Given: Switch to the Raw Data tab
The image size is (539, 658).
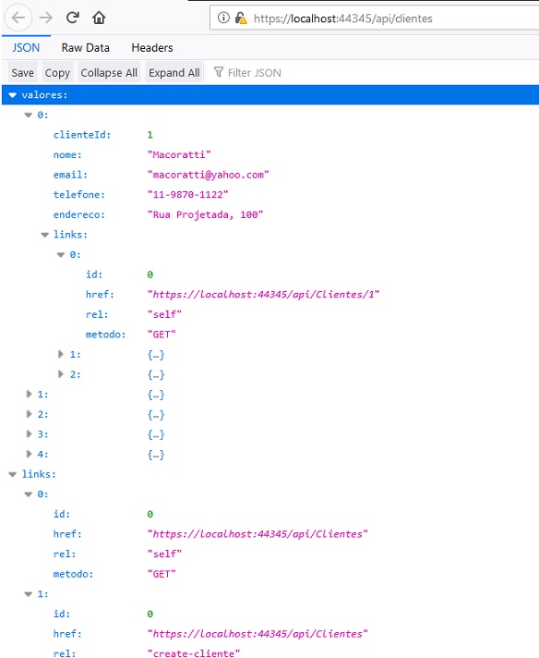Looking at the screenshot, I should [86, 48].
